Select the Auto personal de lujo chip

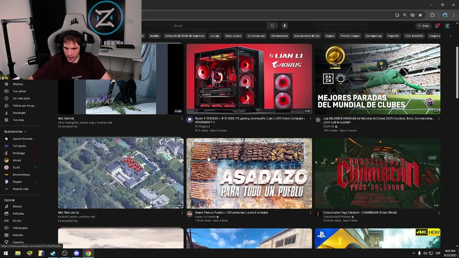point(307,36)
